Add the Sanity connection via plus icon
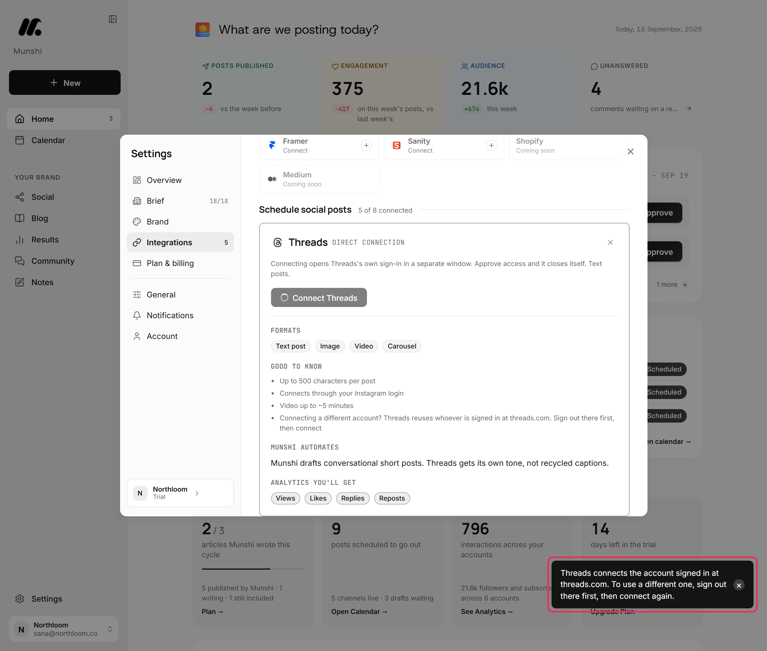Screen dimensions: 767x651 pos(491,145)
